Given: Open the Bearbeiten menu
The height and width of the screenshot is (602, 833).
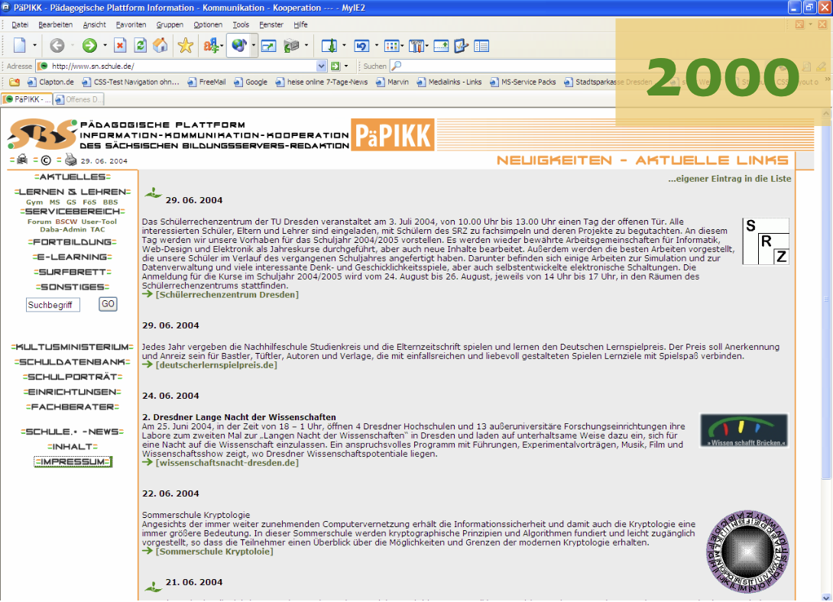Looking at the screenshot, I should tap(55, 24).
